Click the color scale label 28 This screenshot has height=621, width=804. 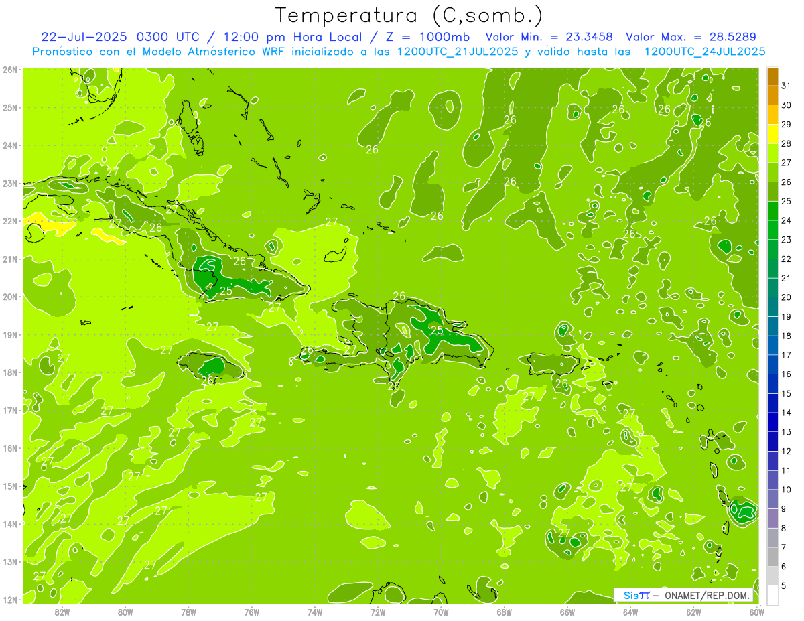(786, 144)
